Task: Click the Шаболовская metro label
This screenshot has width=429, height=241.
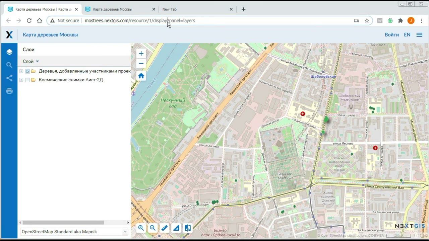Action: (x=323, y=77)
